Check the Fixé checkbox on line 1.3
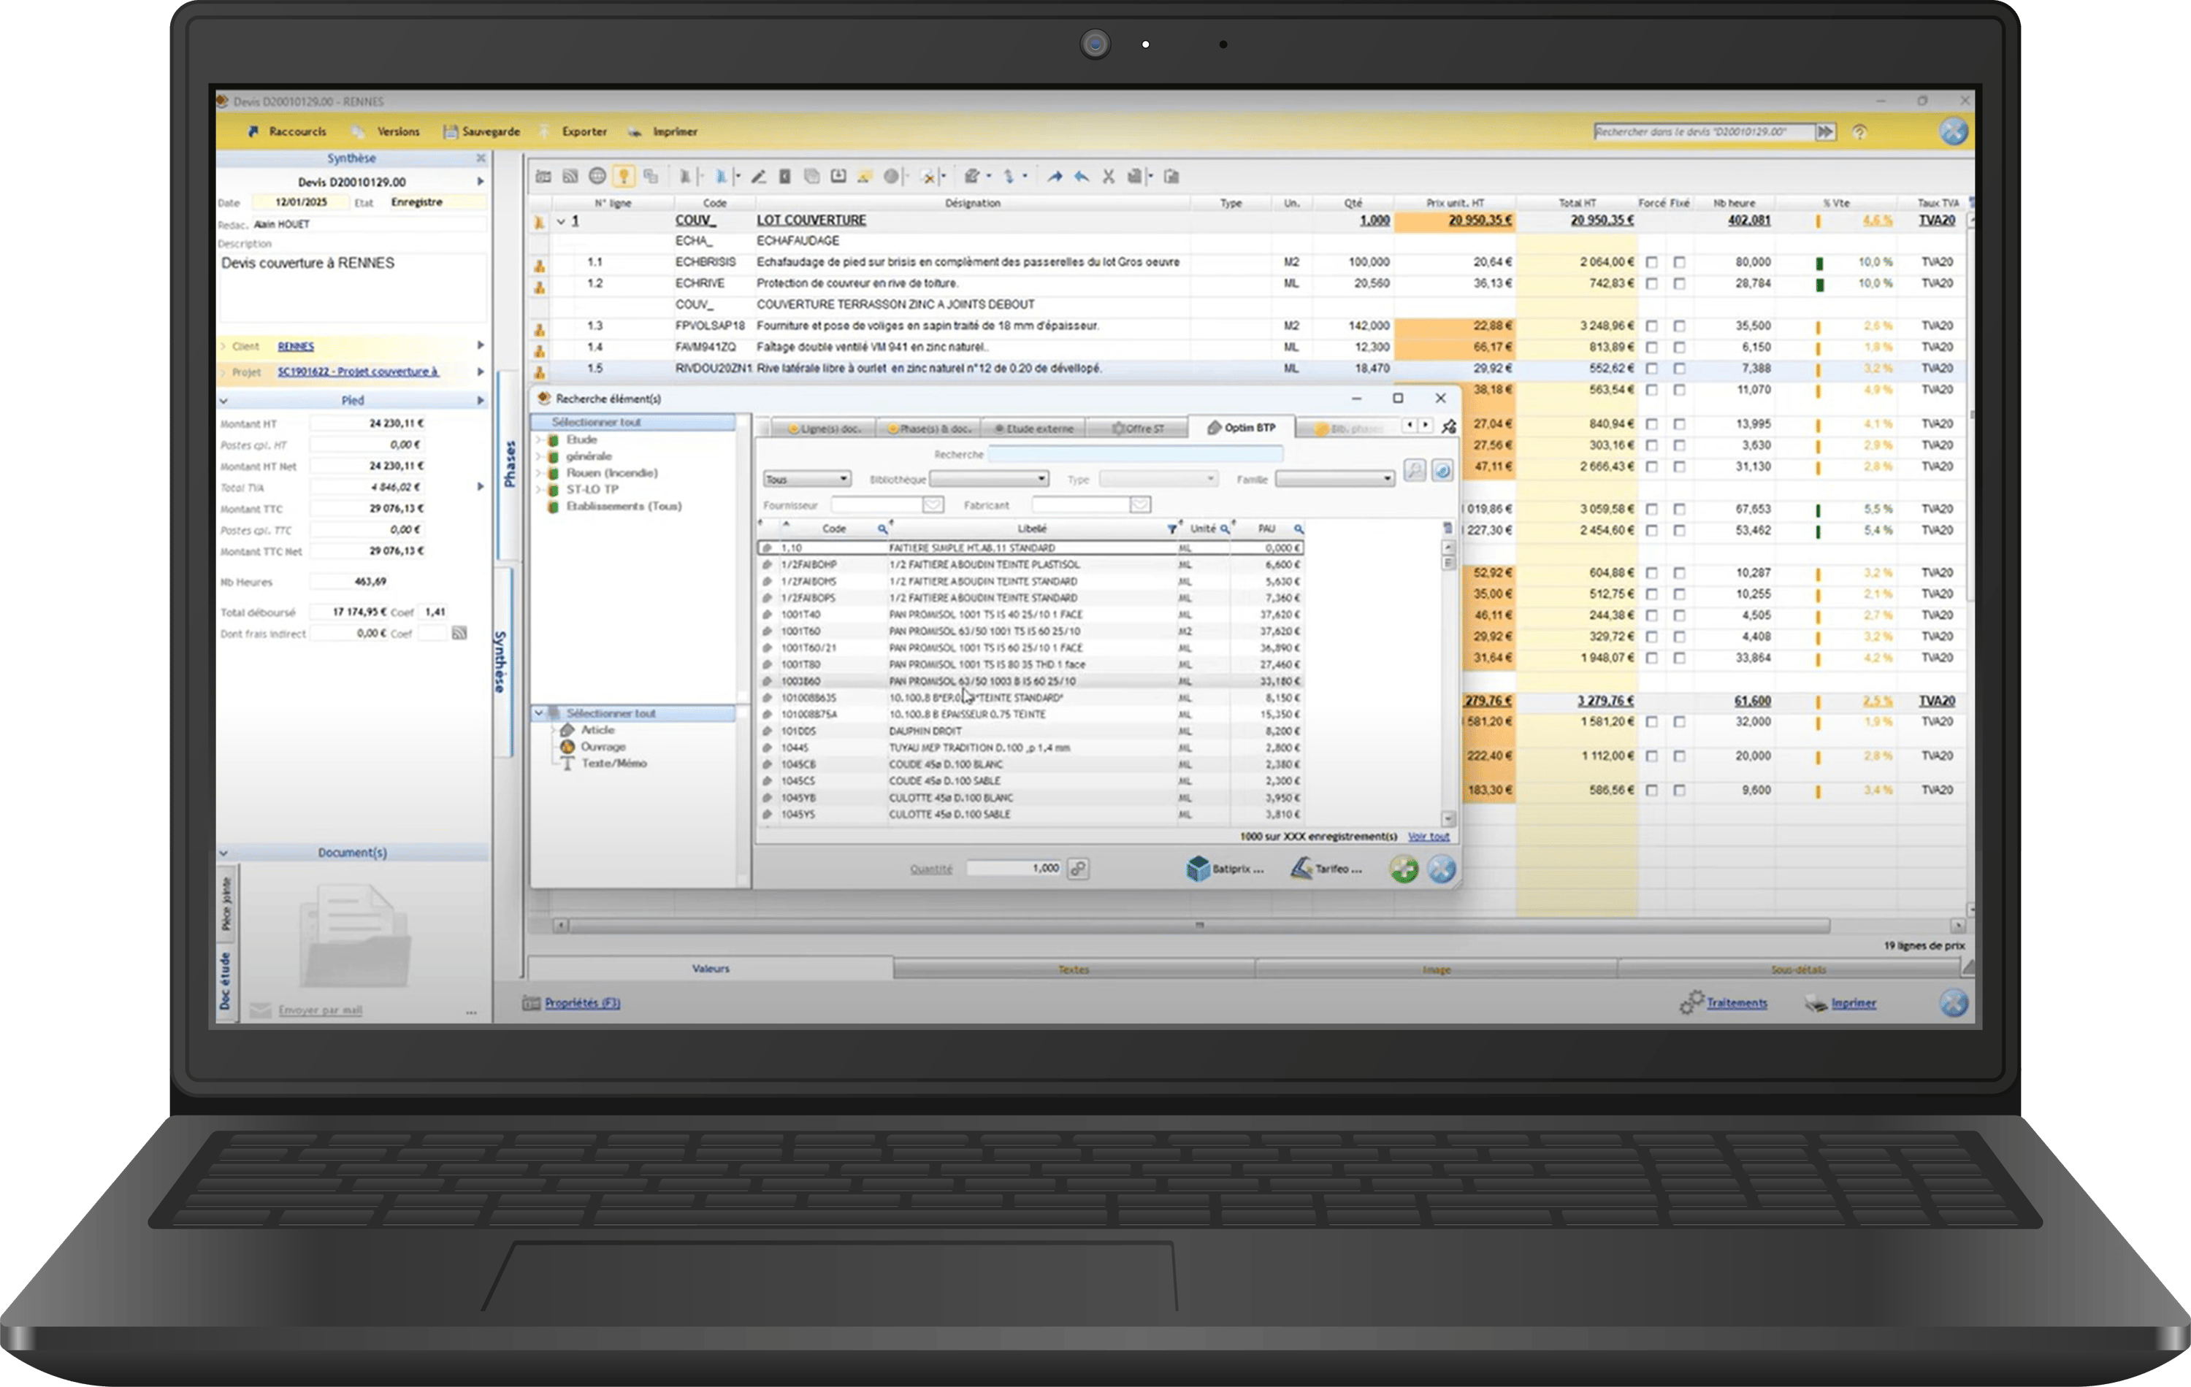This screenshot has width=2191, height=1387. 1680,325
